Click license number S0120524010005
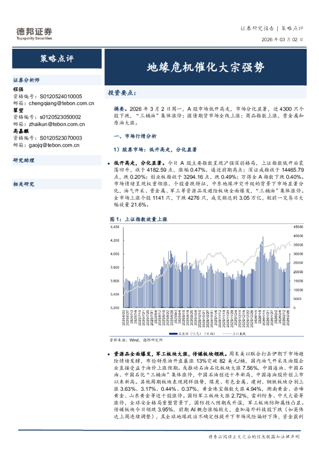This screenshot has width=319, height=452. (61, 96)
